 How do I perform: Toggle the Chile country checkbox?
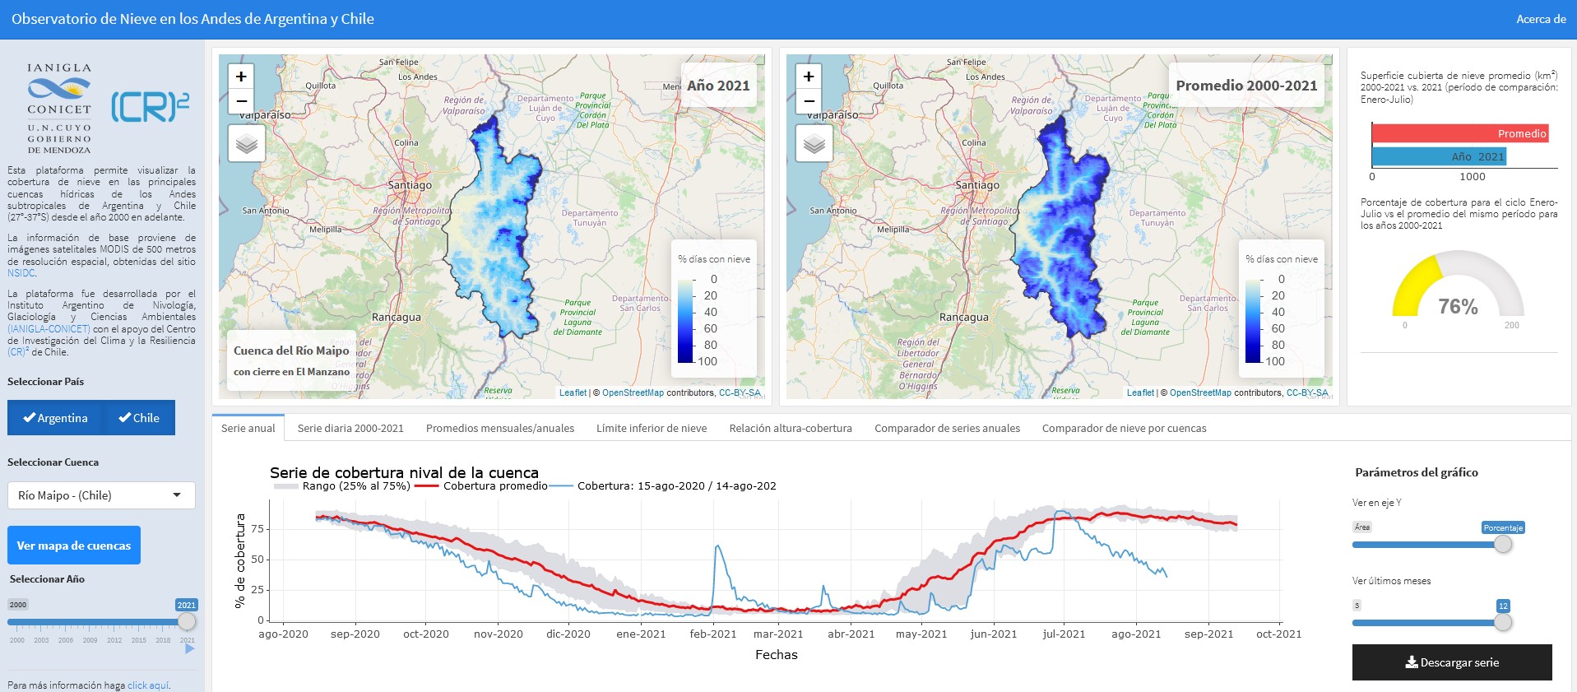point(139,418)
